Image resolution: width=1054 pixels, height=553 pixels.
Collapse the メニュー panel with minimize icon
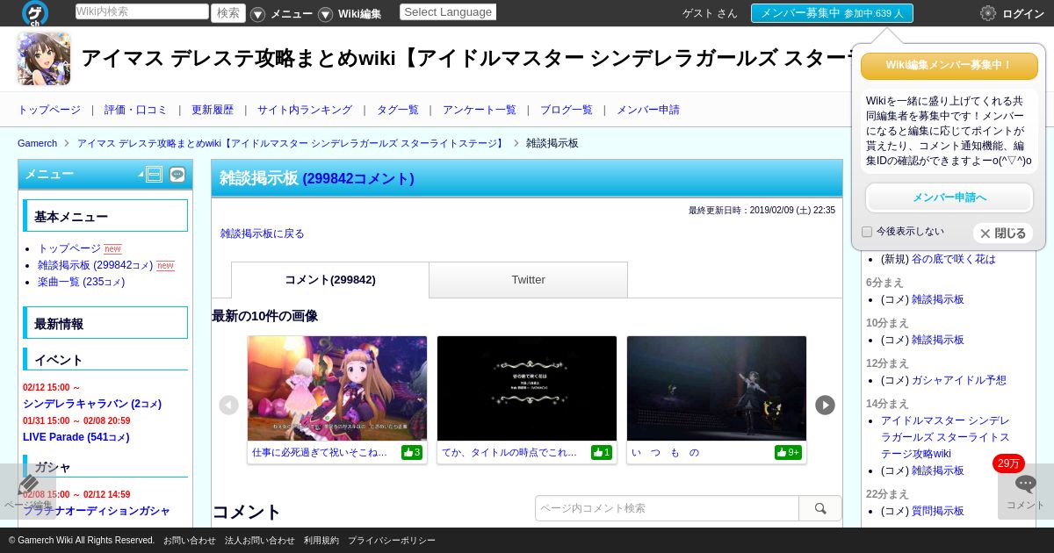154,175
